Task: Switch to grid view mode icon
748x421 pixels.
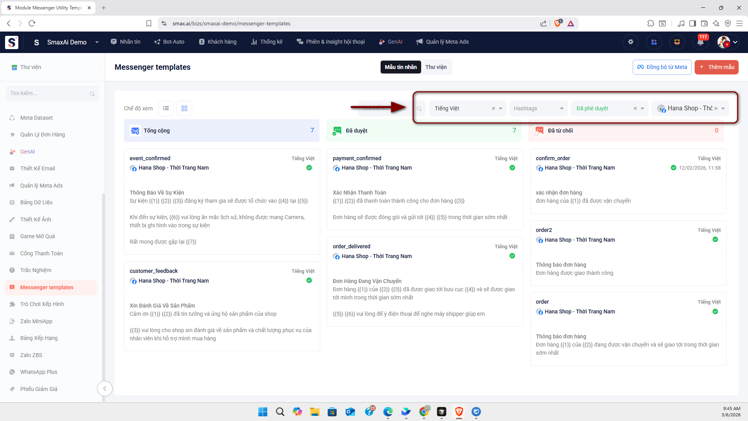Action: pyautogui.click(x=184, y=108)
